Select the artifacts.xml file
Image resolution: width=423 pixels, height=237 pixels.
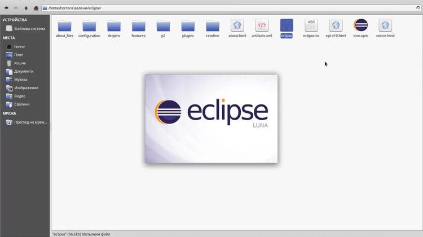tap(262, 28)
